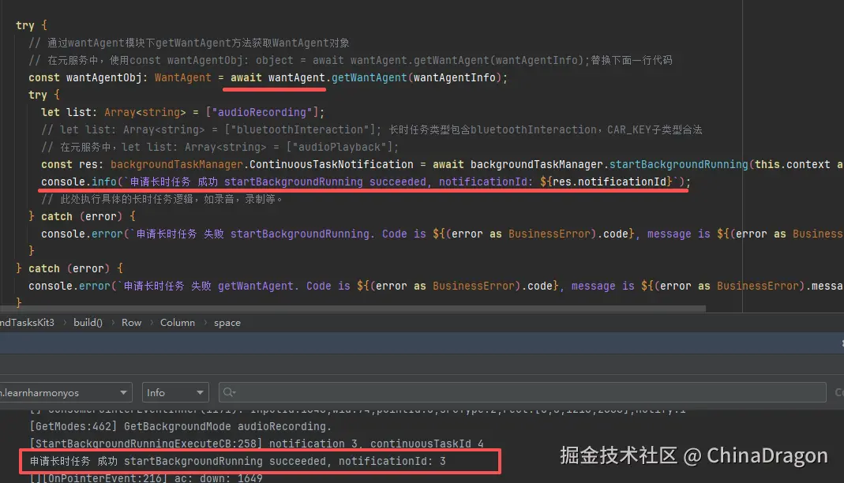Select the Column breadcrumb element
Screen dimensions: 844x483
pyautogui.click(x=177, y=322)
